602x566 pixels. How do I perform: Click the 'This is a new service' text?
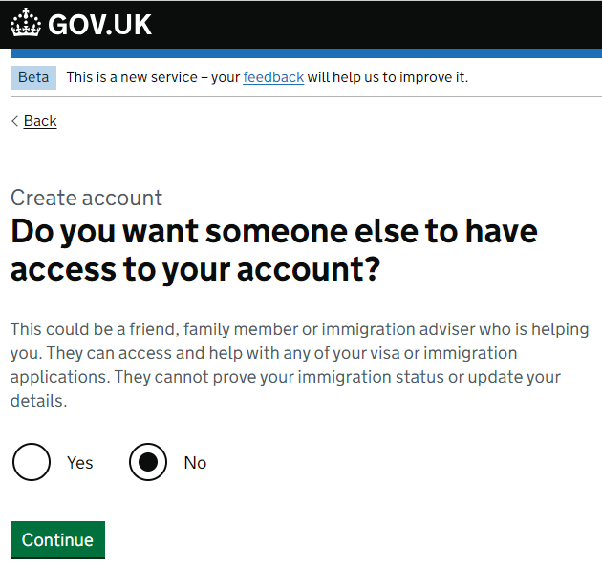pyautogui.click(x=132, y=77)
